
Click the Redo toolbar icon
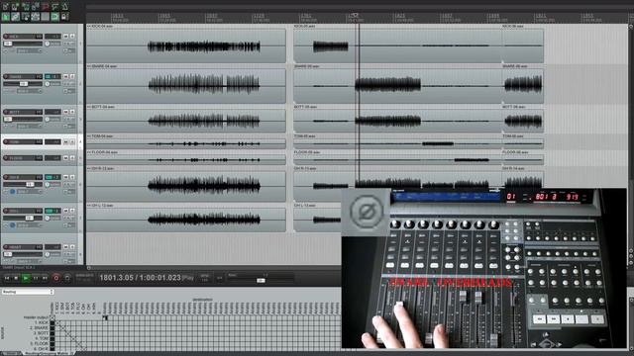click(55, 7)
